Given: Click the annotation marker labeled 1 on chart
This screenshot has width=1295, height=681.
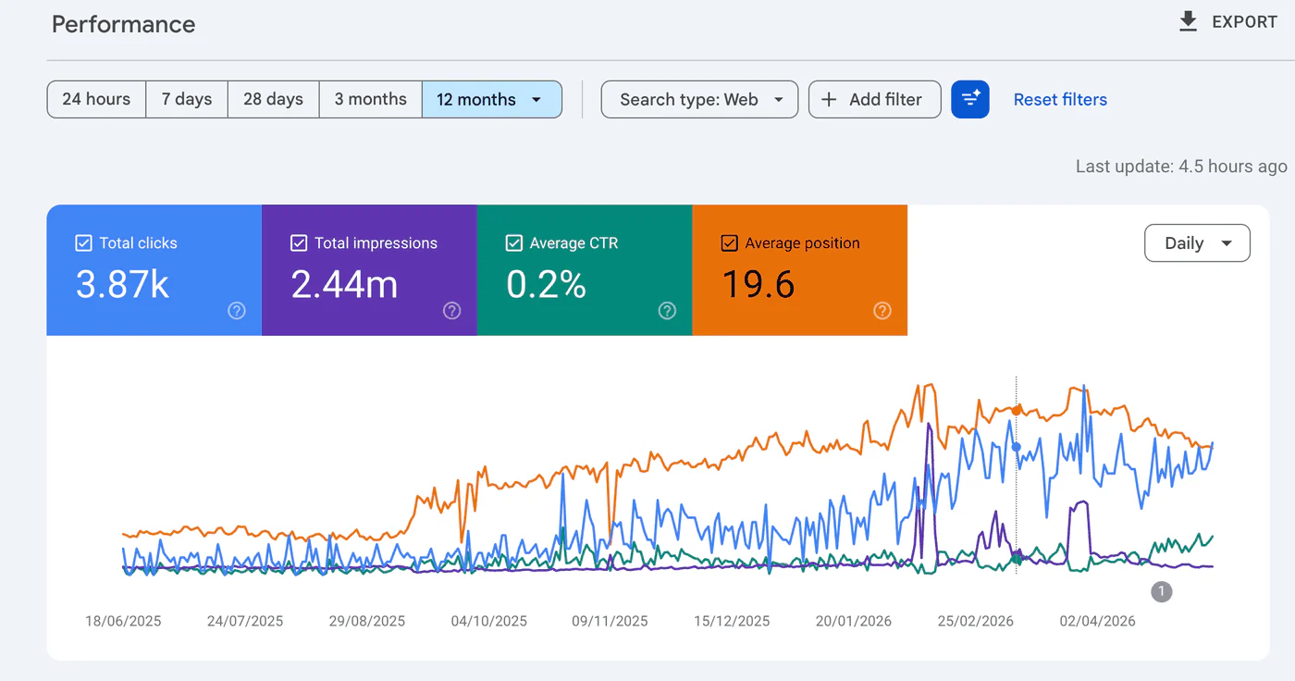Looking at the screenshot, I should point(1162,591).
